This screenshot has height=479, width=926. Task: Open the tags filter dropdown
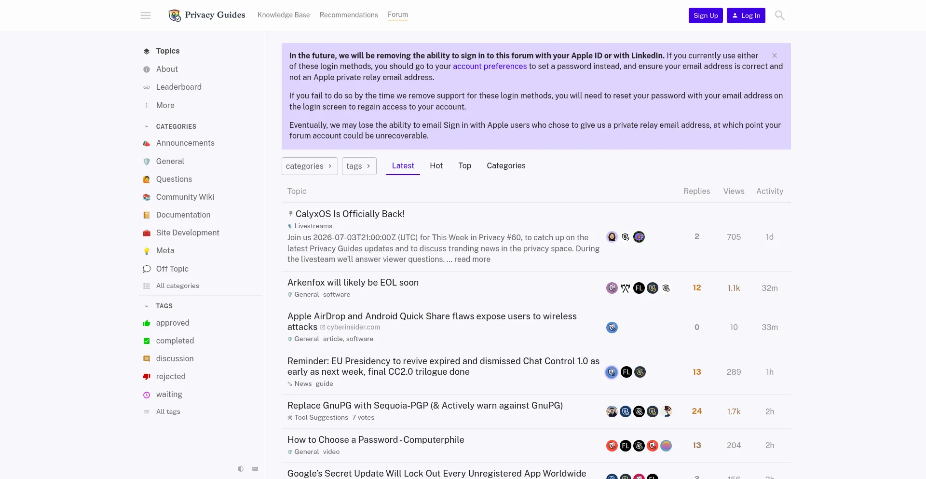tap(359, 166)
